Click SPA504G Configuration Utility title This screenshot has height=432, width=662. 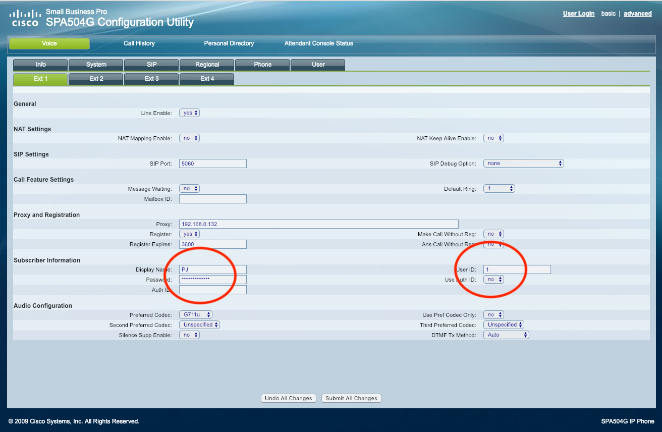pyautogui.click(x=120, y=22)
